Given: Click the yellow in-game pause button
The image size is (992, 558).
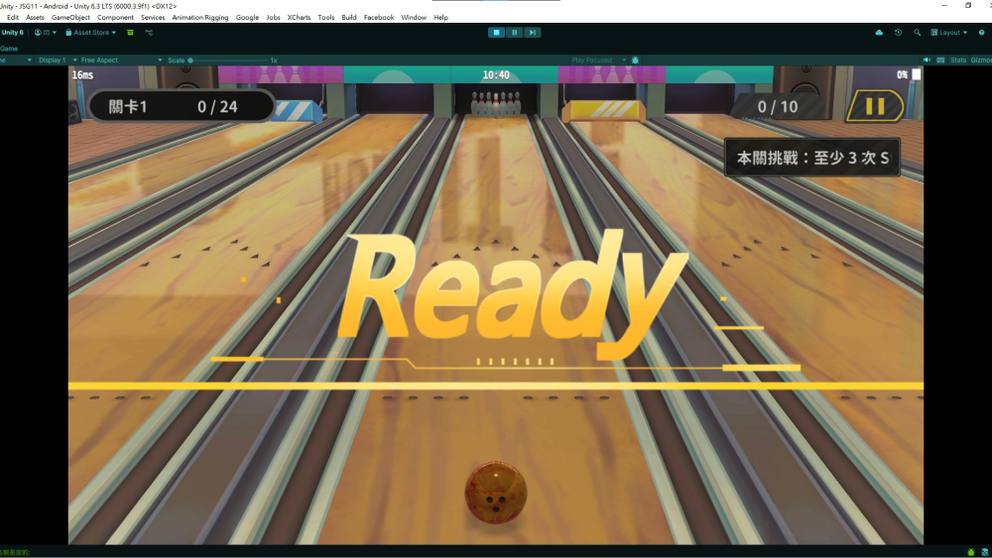Looking at the screenshot, I should [875, 106].
